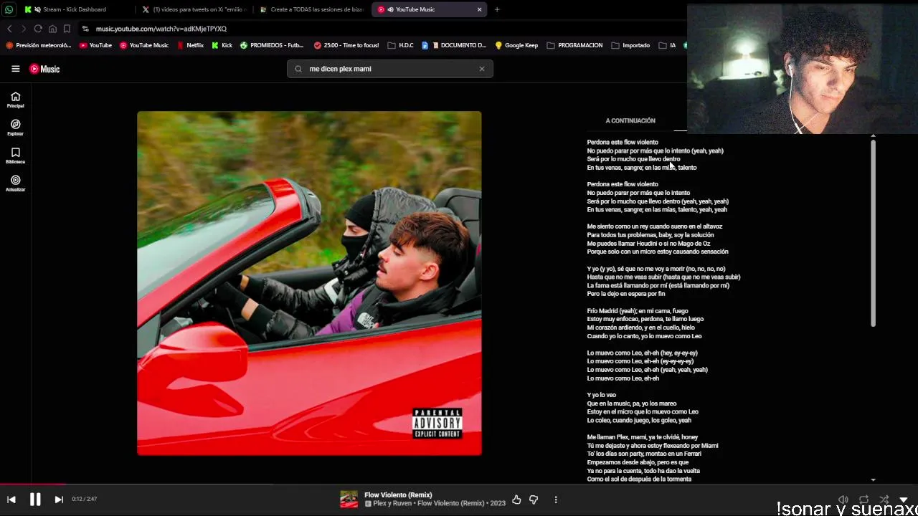Switch to the 'Stream - Kick Dashboard' tab

click(x=75, y=9)
